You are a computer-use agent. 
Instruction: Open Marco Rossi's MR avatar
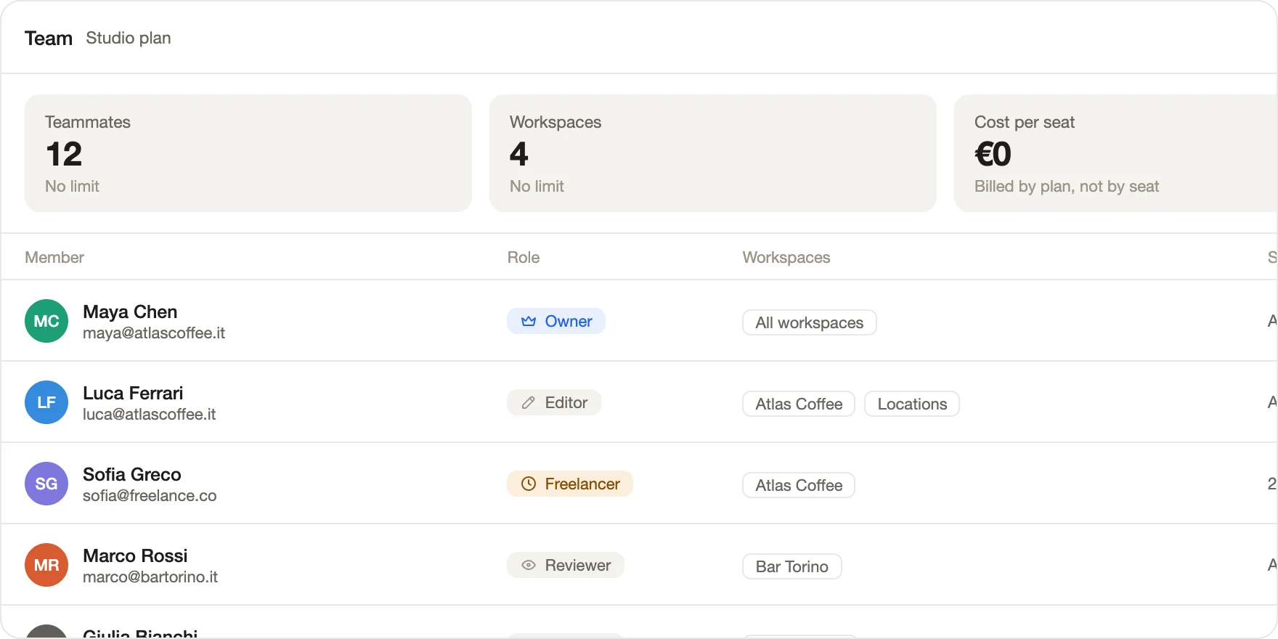tap(46, 565)
